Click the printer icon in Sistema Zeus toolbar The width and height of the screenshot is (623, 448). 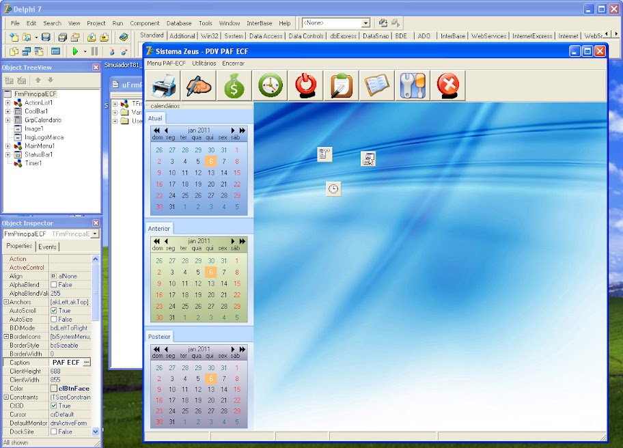click(163, 85)
